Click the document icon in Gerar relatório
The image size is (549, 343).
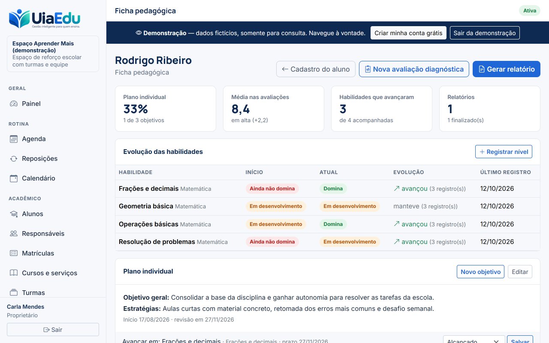pos(482,69)
